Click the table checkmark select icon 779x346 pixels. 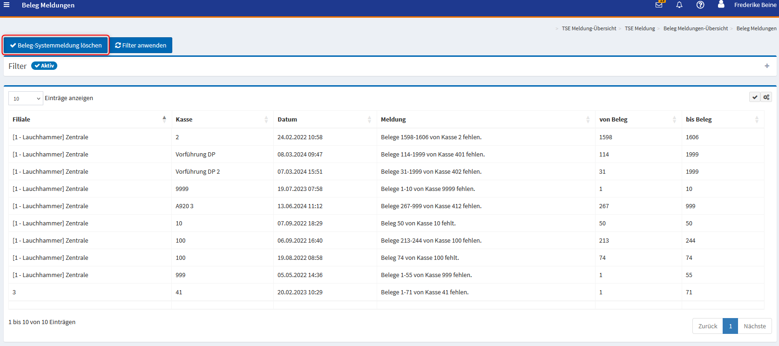pos(755,97)
